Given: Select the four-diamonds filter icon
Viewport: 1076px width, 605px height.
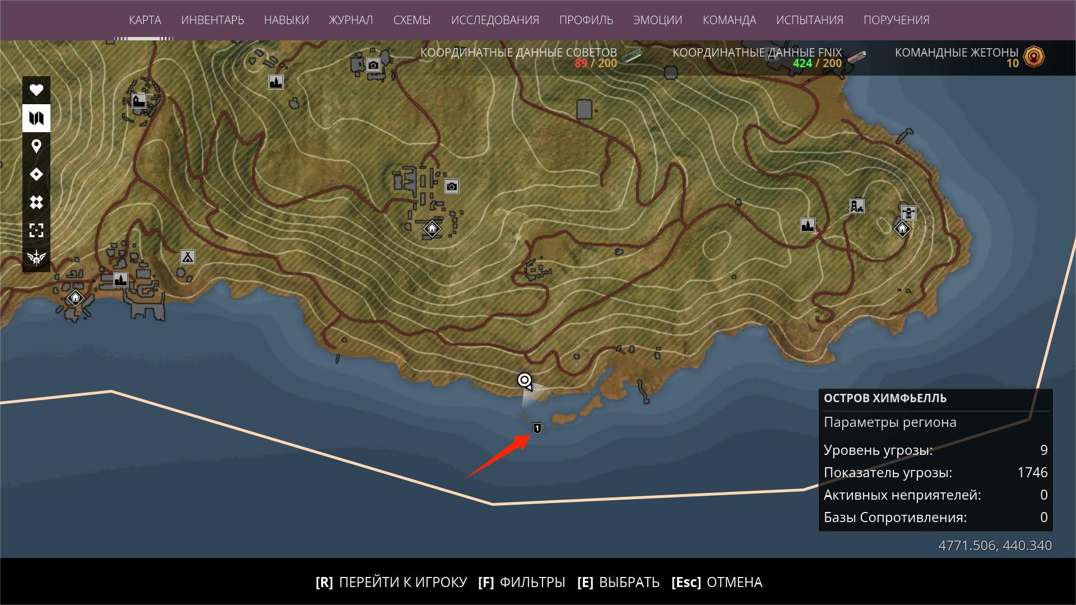Looking at the screenshot, I should (36, 202).
